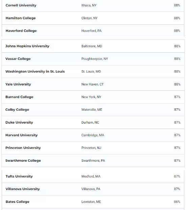
Task: Select Haverford College entry
Action: point(21,31)
